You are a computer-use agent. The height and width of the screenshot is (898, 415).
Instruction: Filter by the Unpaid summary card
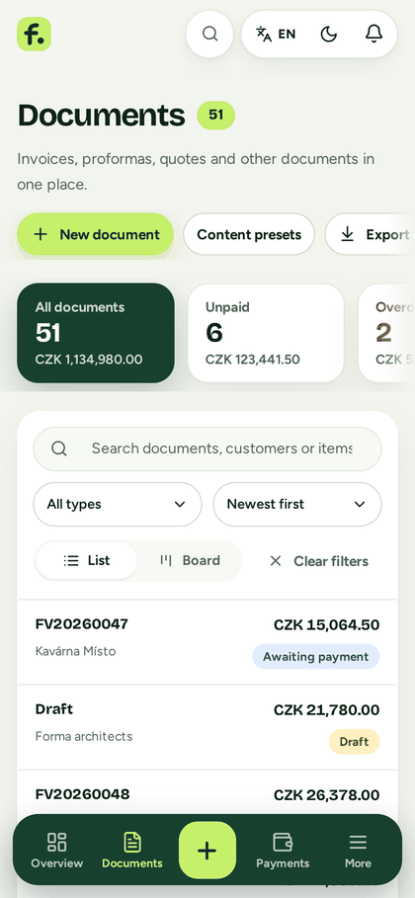point(266,333)
